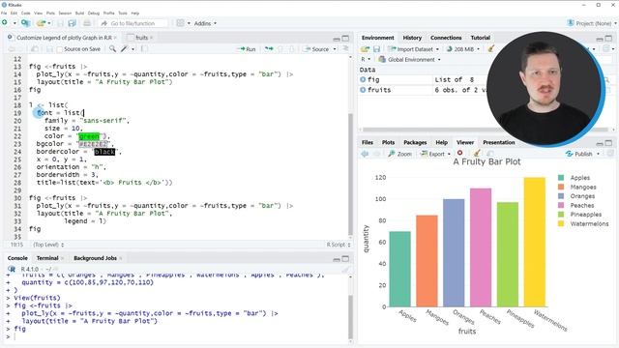
Task: Toggle the Apples legend entry
Action: tap(575, 178)
